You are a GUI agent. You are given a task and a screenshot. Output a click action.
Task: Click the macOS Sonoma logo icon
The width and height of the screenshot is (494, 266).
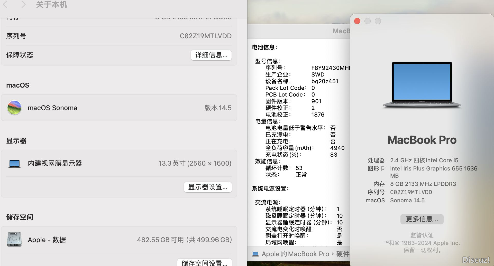14,108
